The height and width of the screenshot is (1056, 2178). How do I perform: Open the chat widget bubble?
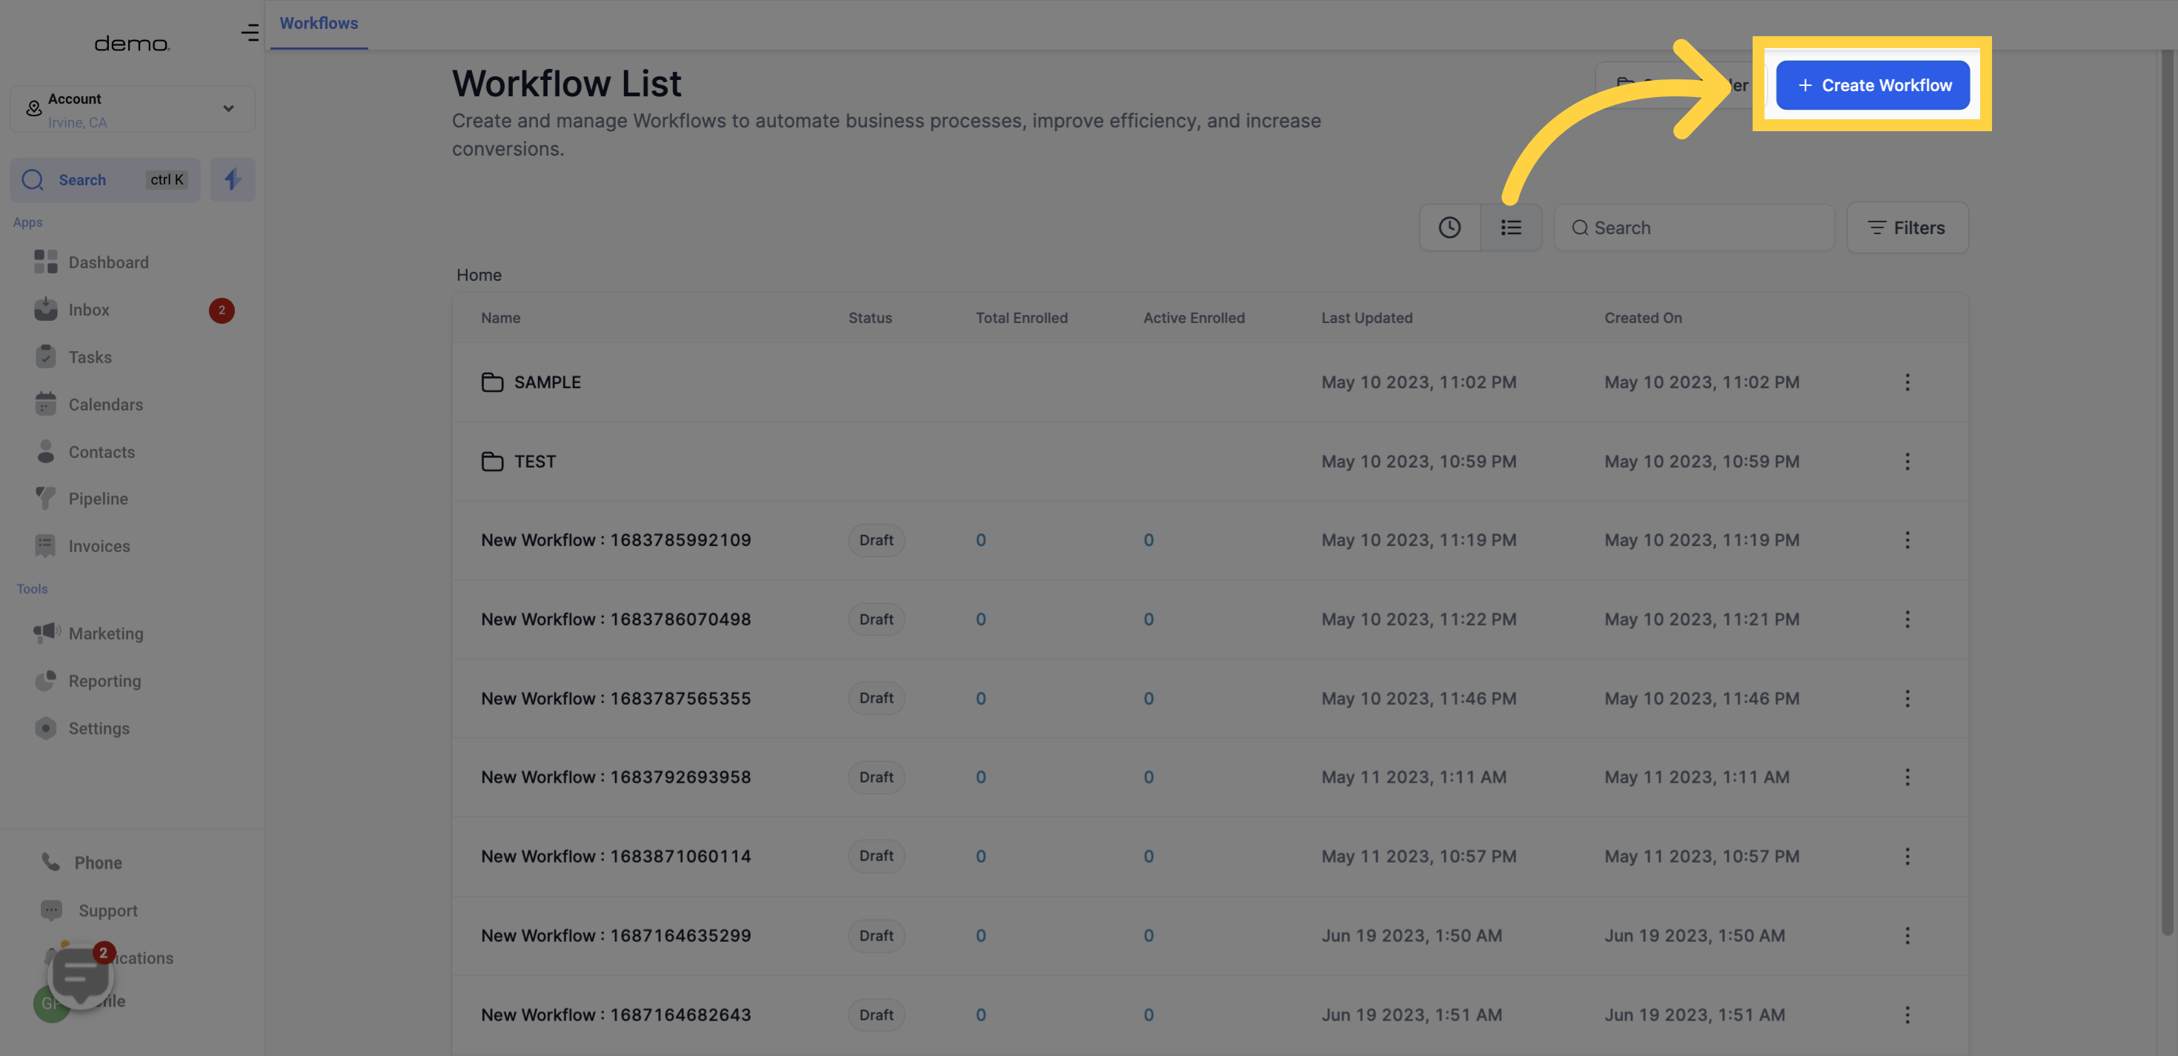(x=80, y=974)
